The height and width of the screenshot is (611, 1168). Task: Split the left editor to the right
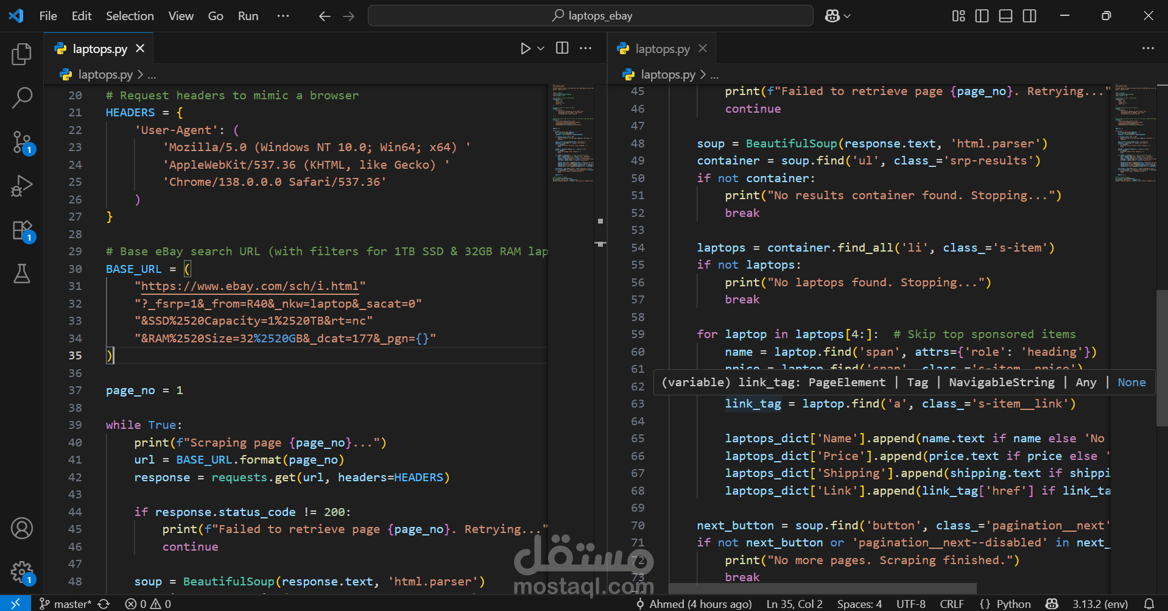pyautogui.click(x=562, y=48)
